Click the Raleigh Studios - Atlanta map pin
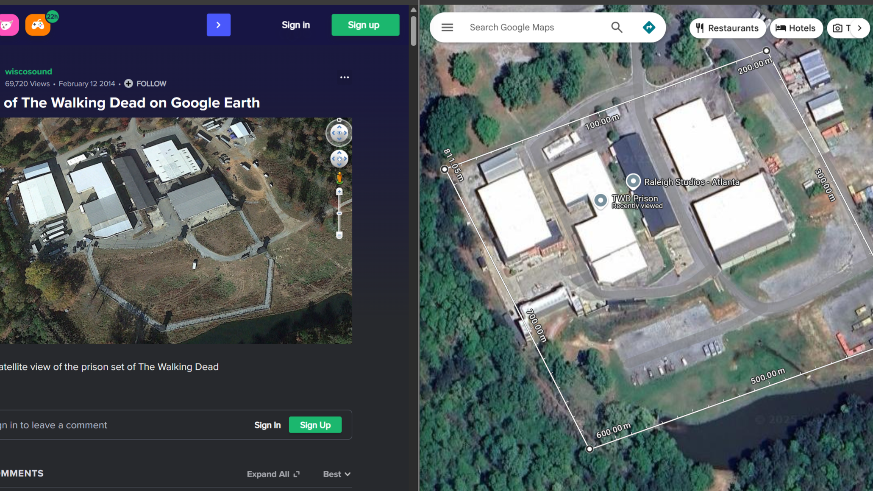 point(633,181)
